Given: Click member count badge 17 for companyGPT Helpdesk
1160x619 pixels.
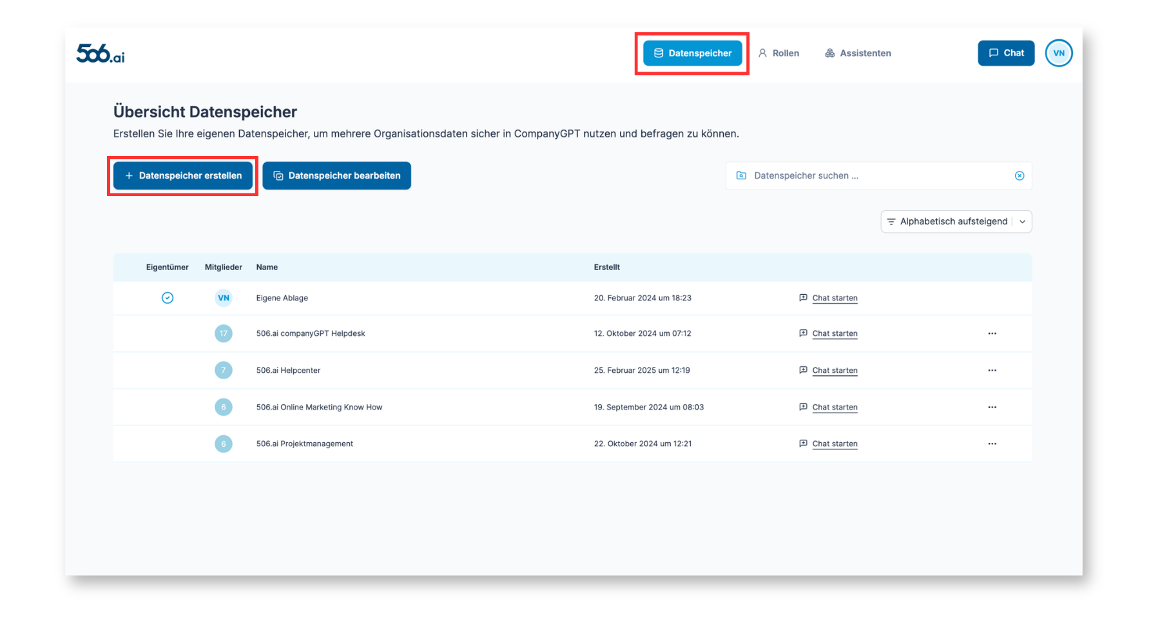Looking at the screenshot, I should tap(224, 333).
